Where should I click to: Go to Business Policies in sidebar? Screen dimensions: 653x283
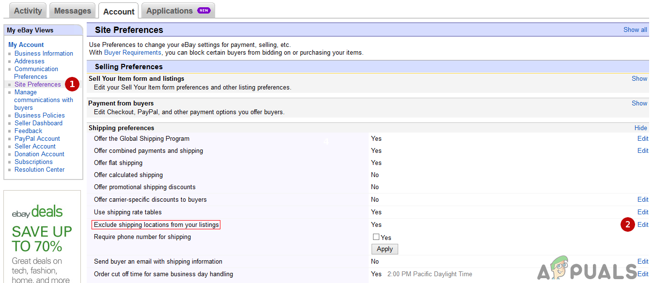(x=39, y=115)
